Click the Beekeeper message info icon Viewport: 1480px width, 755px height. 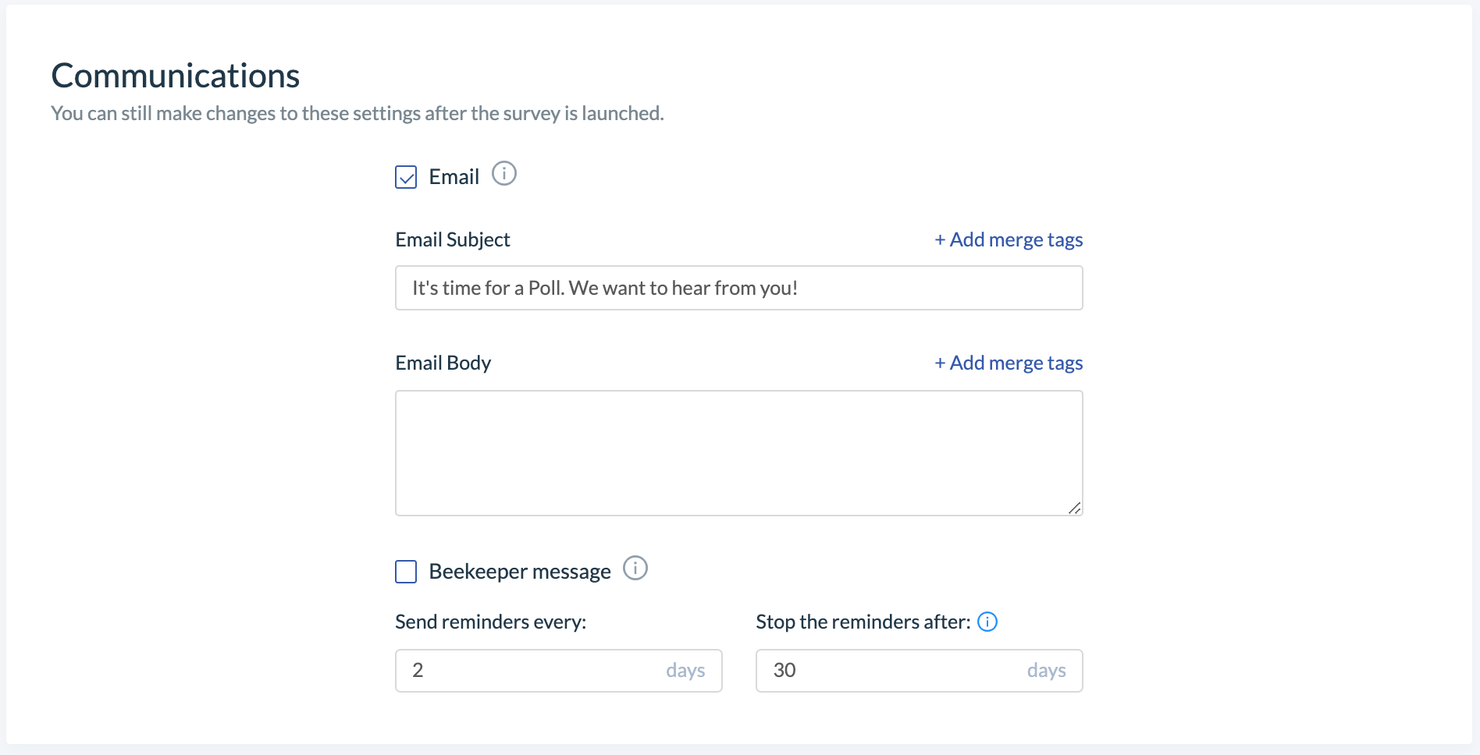[x=635, y=568]
